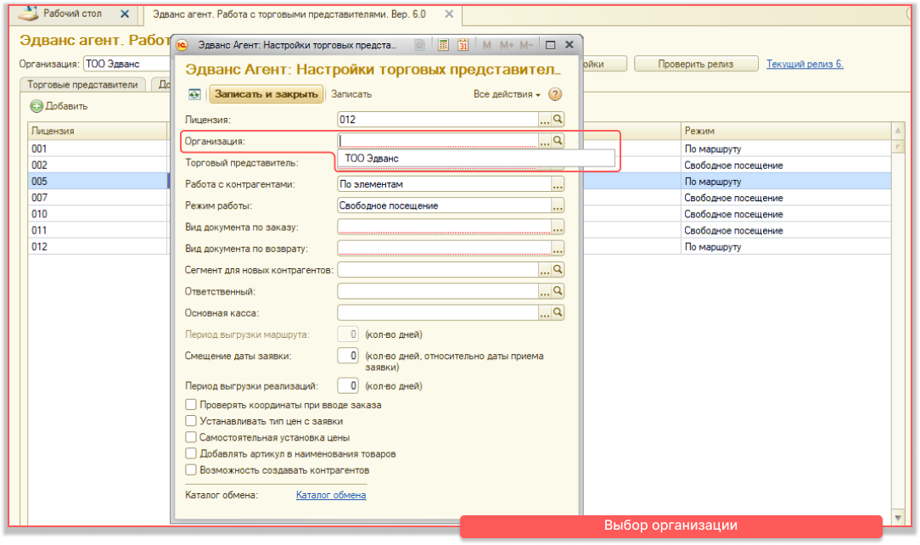Open choices for Вид документа по возврату
The width and height of the screenshot is (920, 545).
click(558, 249)
